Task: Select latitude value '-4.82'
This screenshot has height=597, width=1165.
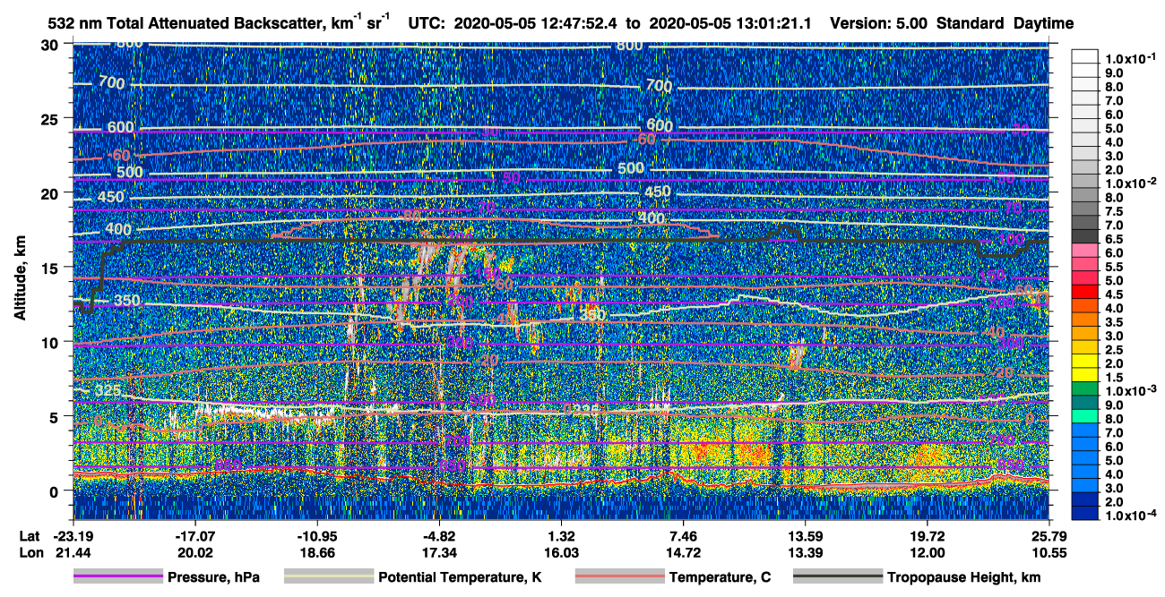Action: (438, 536)
